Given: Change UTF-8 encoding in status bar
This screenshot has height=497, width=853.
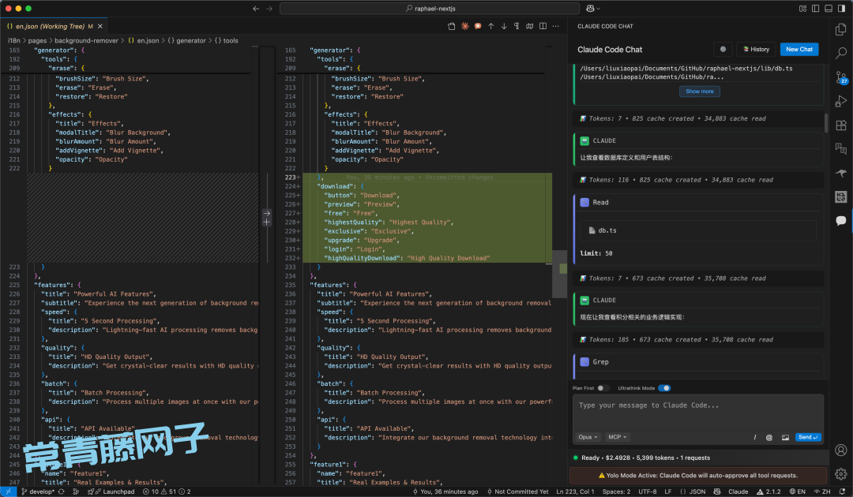Looking at the screenshot, I should pyautogui.click(x=648, y=491).
